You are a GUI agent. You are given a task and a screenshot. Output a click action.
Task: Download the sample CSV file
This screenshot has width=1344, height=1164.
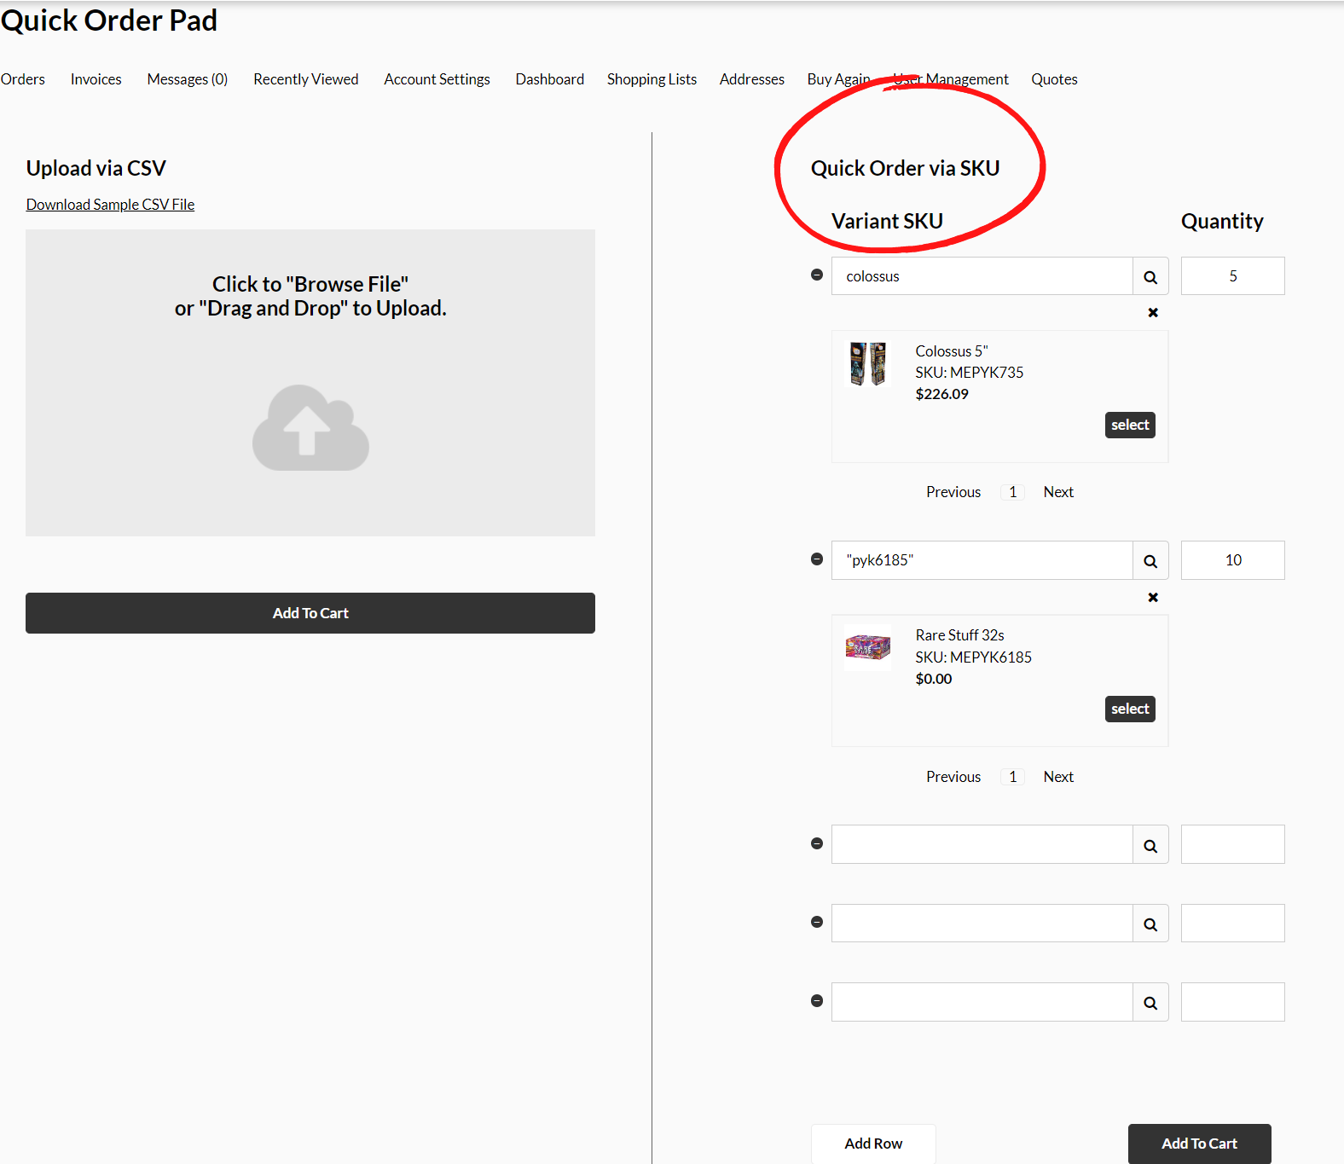click(110, 205)
